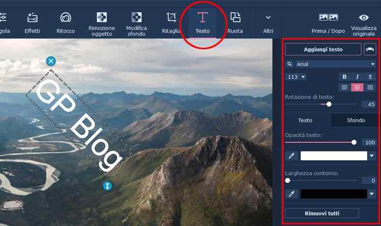The height and width of the screenshot is (226, 381).
Task: Click the font search magnifier icon
Action: click(290, 64)
